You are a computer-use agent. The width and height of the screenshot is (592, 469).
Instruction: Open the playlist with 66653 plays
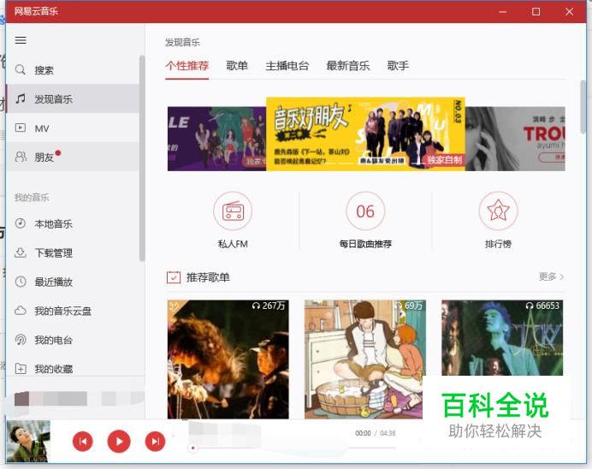502,337
